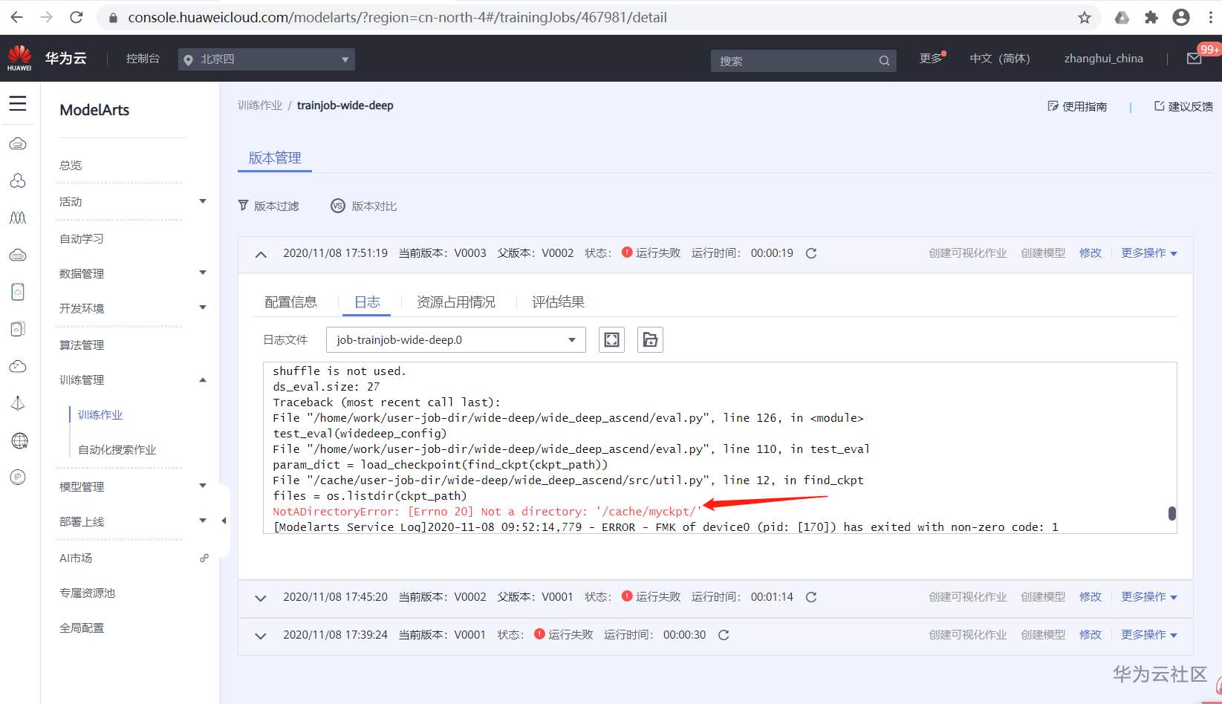This screenshot has height=704, width=1222.
Task: Click 版本对比 compare button
Action: [364, 206]
